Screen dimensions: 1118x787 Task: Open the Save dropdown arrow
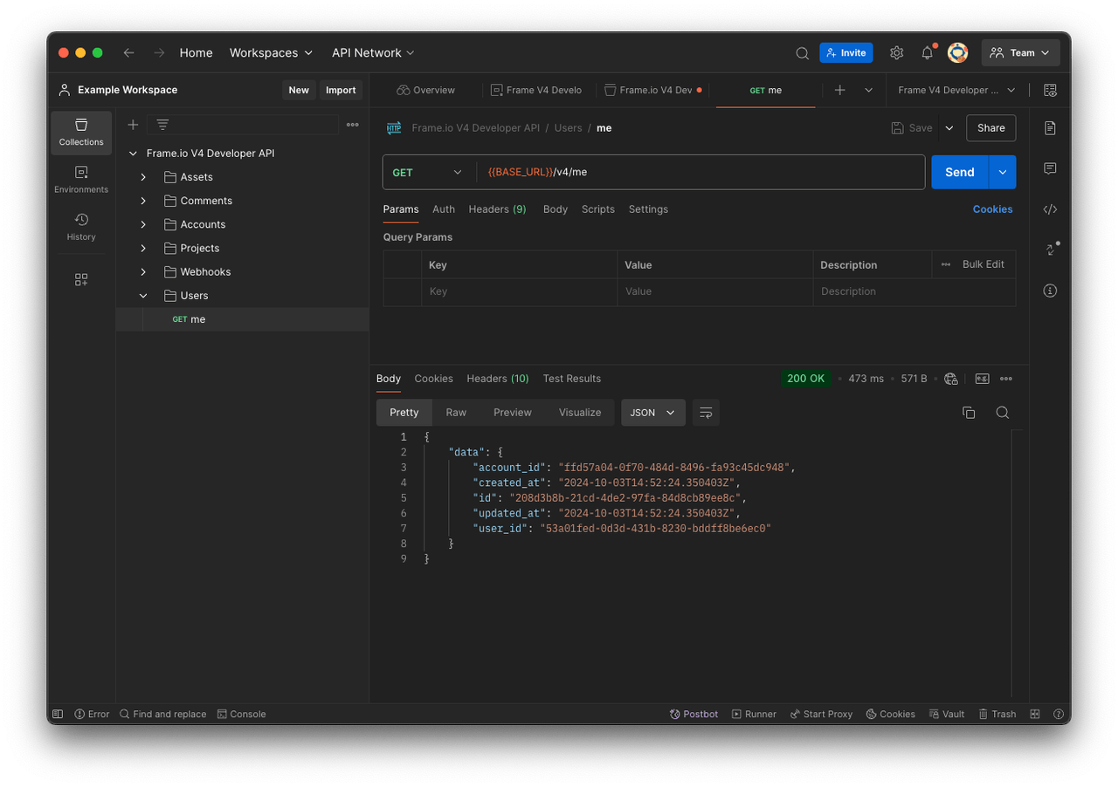[949, 128]
